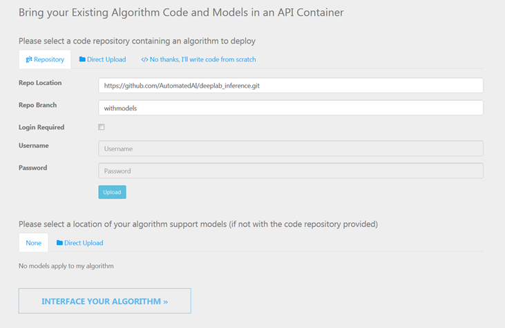Click folder icon in models Direct Upload tab
Image resolution: width=505 pixels, height=328 pixels.
click(x=59, y=242)
